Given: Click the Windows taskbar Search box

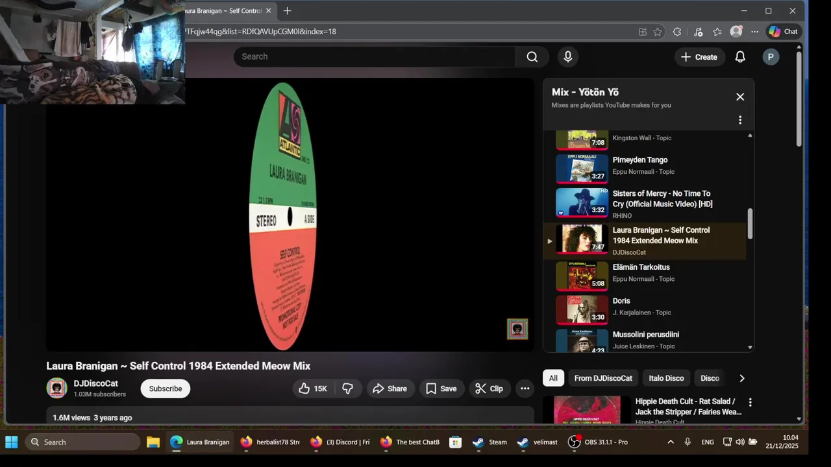Looking at the screenshot, I should [82, 442].
